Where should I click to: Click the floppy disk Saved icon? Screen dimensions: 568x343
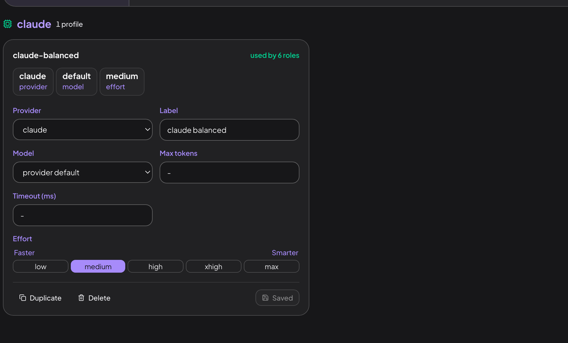point(265,298)
